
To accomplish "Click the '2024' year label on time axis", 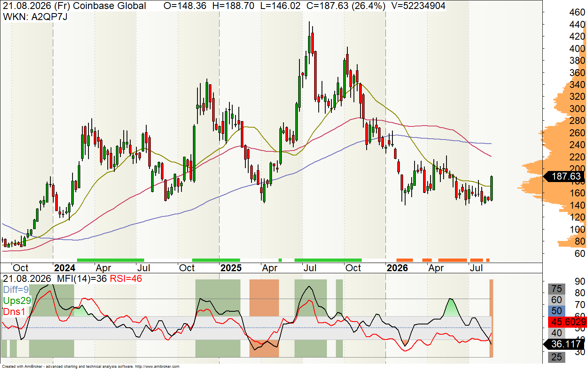I will 65,268.
